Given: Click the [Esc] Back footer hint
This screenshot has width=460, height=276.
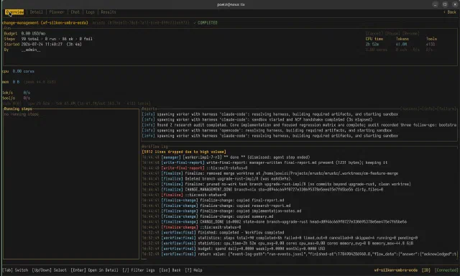Looking at the screenshot, I should [170, 270].
